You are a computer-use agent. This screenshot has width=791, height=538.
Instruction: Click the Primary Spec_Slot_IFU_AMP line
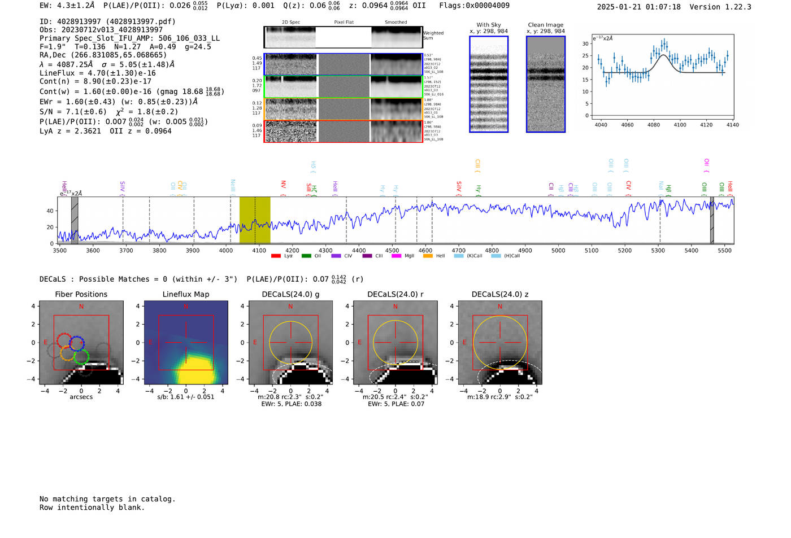point(130,38)
